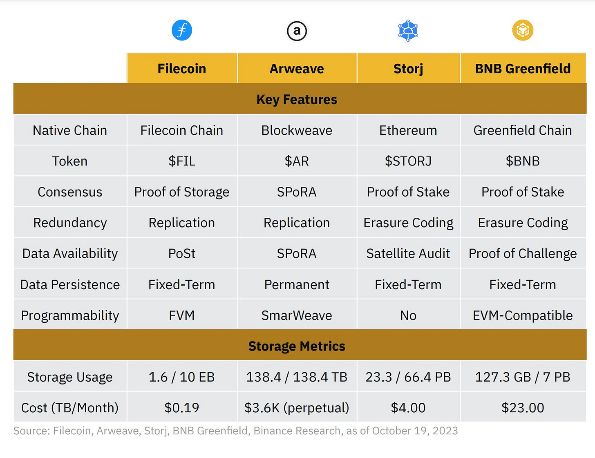
Task: Click BNB Greenfield's Proof of Stake cell
Action: tap(523, 192)
